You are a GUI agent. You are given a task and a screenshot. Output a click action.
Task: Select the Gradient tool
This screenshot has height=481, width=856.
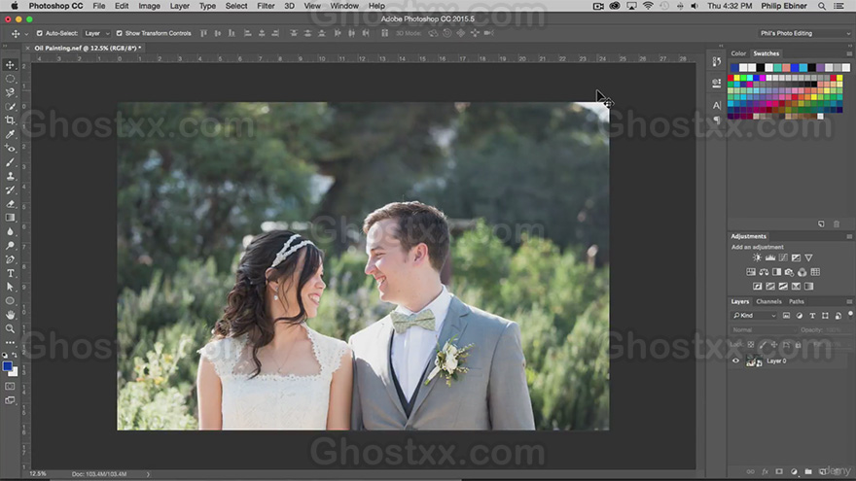[x=10, y=218]
